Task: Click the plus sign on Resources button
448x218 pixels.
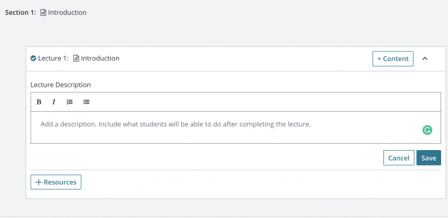Action: click(38, 182)
